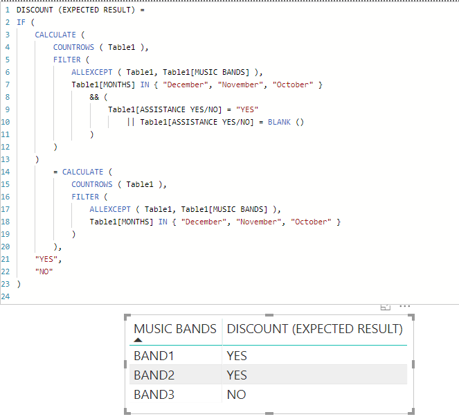Click ALLEXCEPT on line 6
The width and height of the screenshot is (459, 419).
[92, 72]
